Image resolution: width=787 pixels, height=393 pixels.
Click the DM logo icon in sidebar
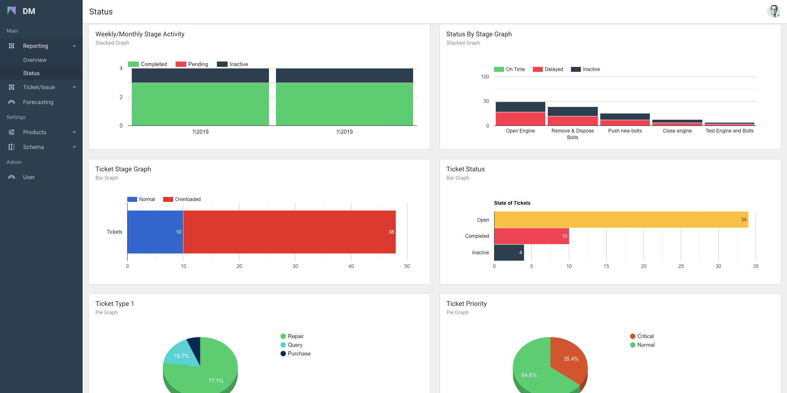pyautogui.click(x=12, y=10)
